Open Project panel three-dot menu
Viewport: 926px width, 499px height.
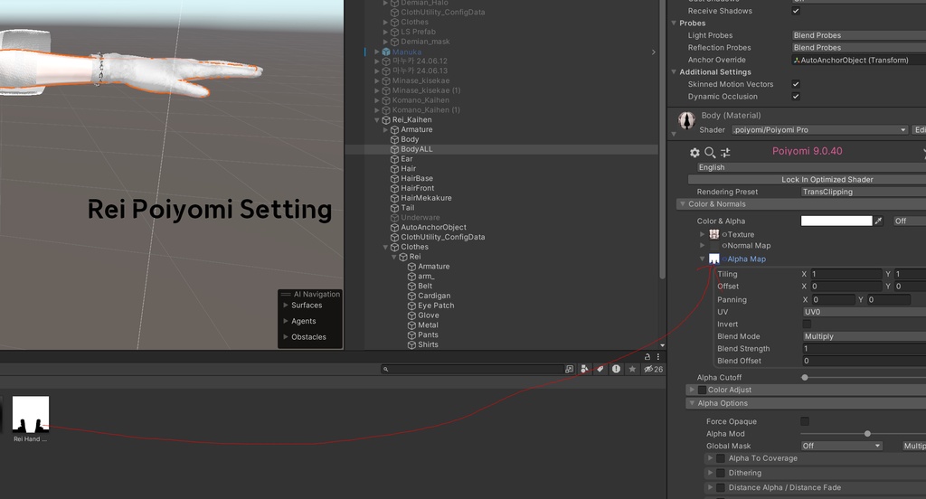coord(658,357)
